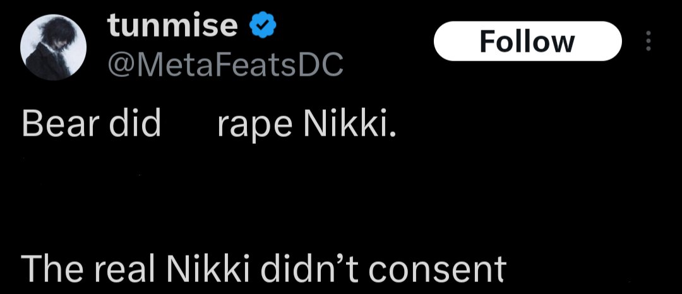
Task: Click the blue verified badge
Action: pos(263,26)
